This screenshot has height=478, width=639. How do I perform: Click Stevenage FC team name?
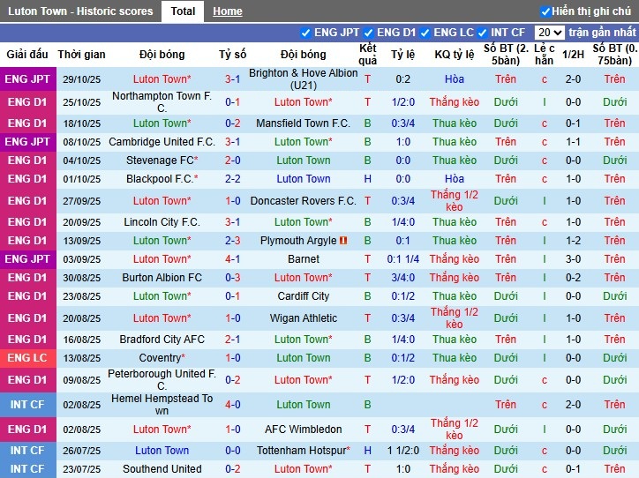tap(160, 161)
